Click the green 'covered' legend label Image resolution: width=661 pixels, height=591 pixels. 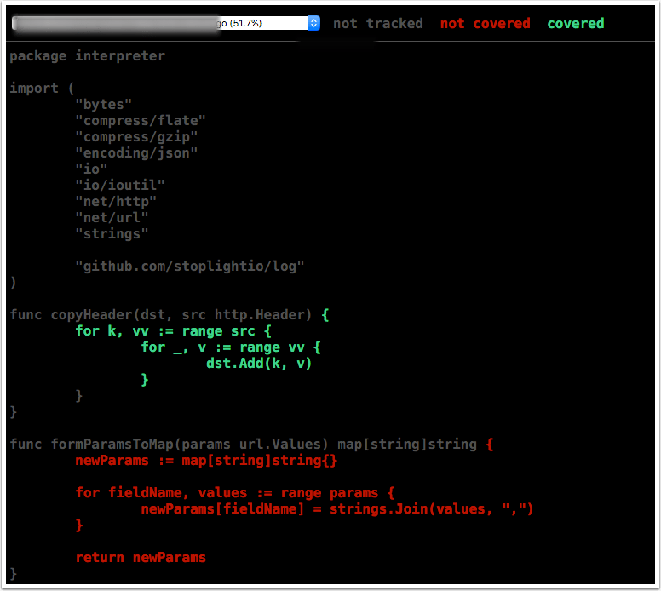(576, 24)
